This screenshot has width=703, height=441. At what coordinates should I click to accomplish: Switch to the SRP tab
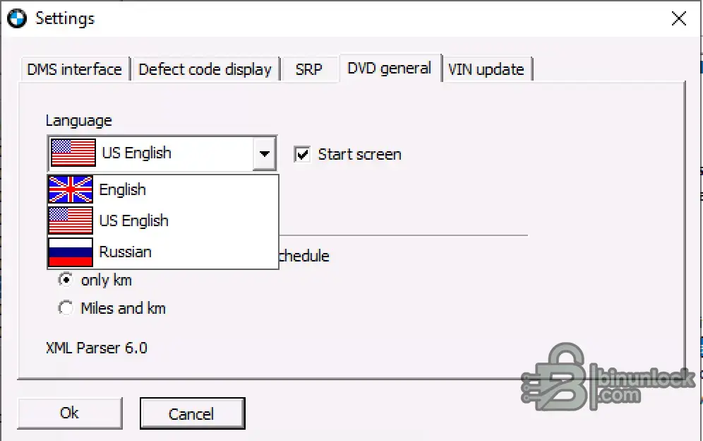[309, 69]
